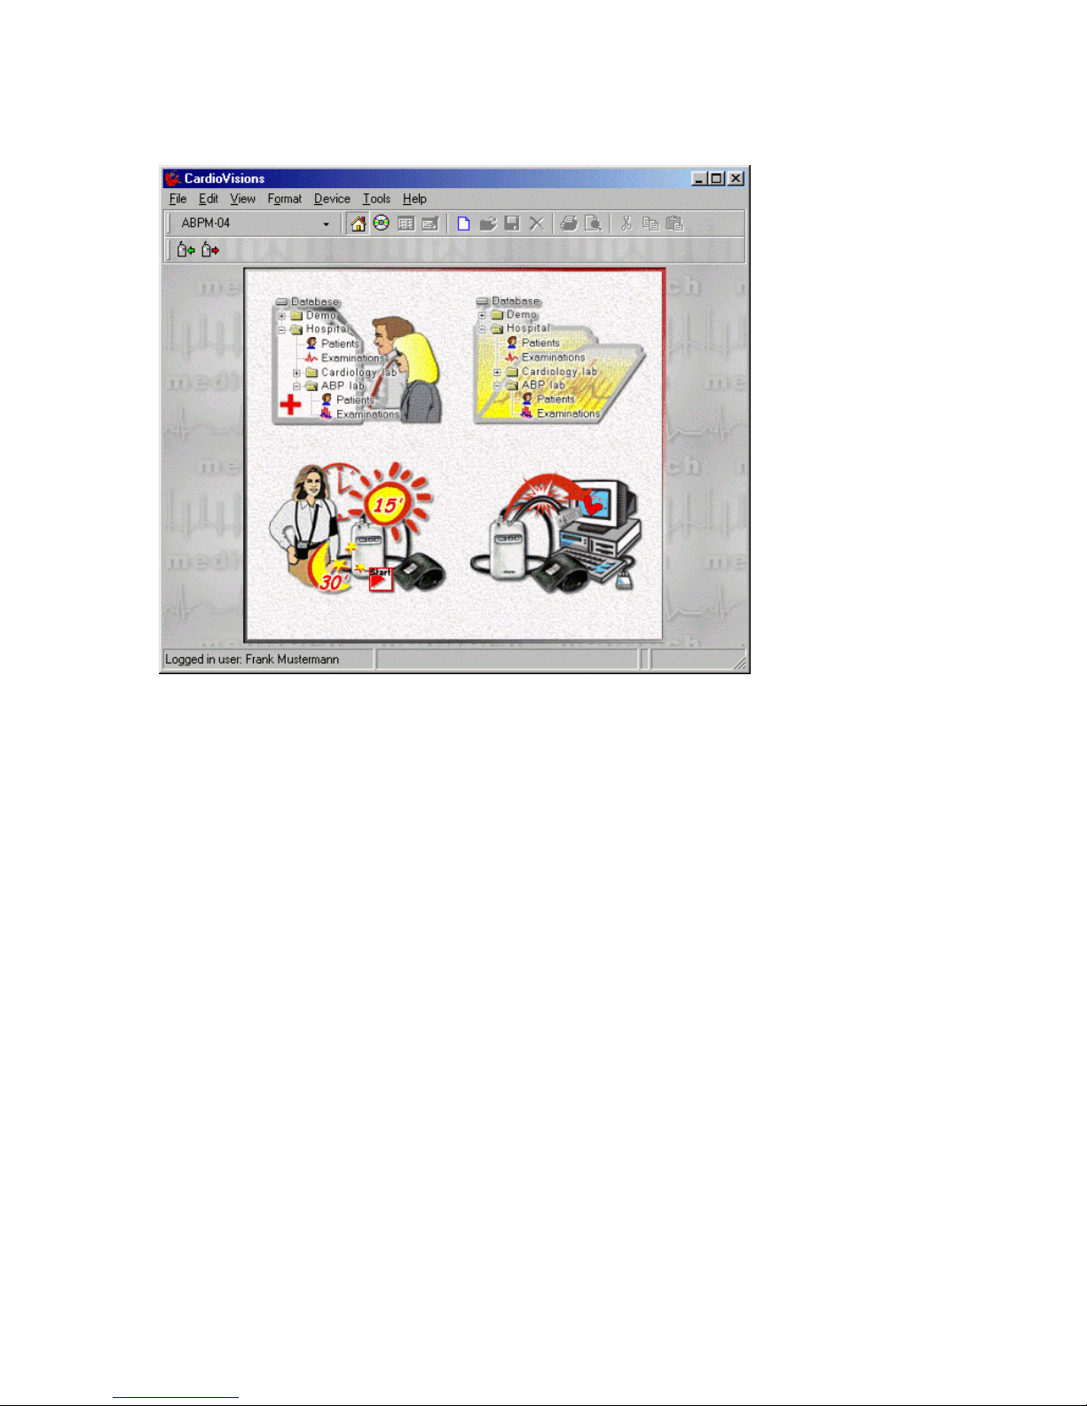Minimize the CardioVisions window
Viewport: 1087px width, 1406px height.
[x=699, y=178]
